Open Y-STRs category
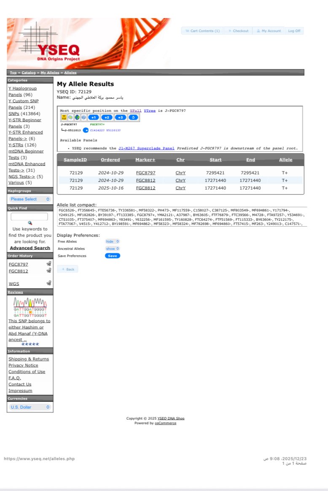The width and height of the screenshot is (328, 491). (x=16, y=145)
